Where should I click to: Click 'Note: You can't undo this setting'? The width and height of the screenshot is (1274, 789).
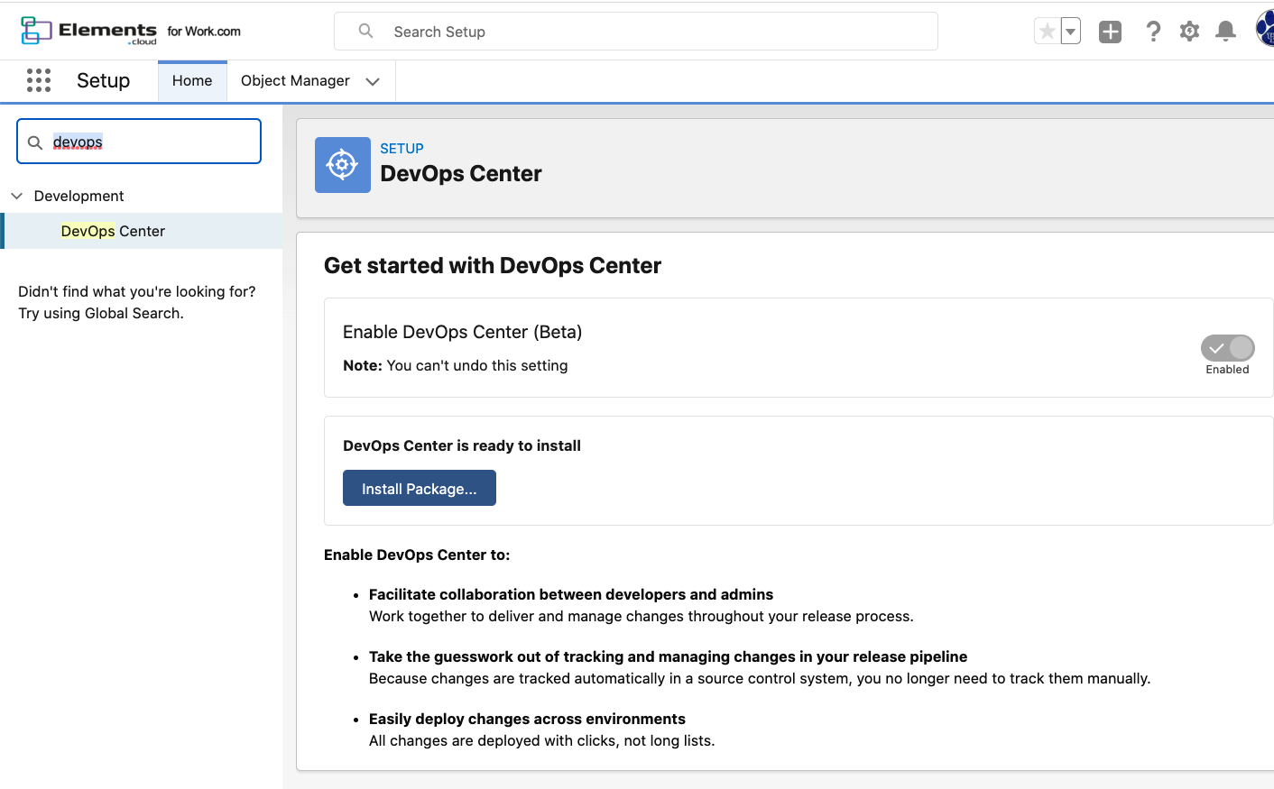point(456,365)
